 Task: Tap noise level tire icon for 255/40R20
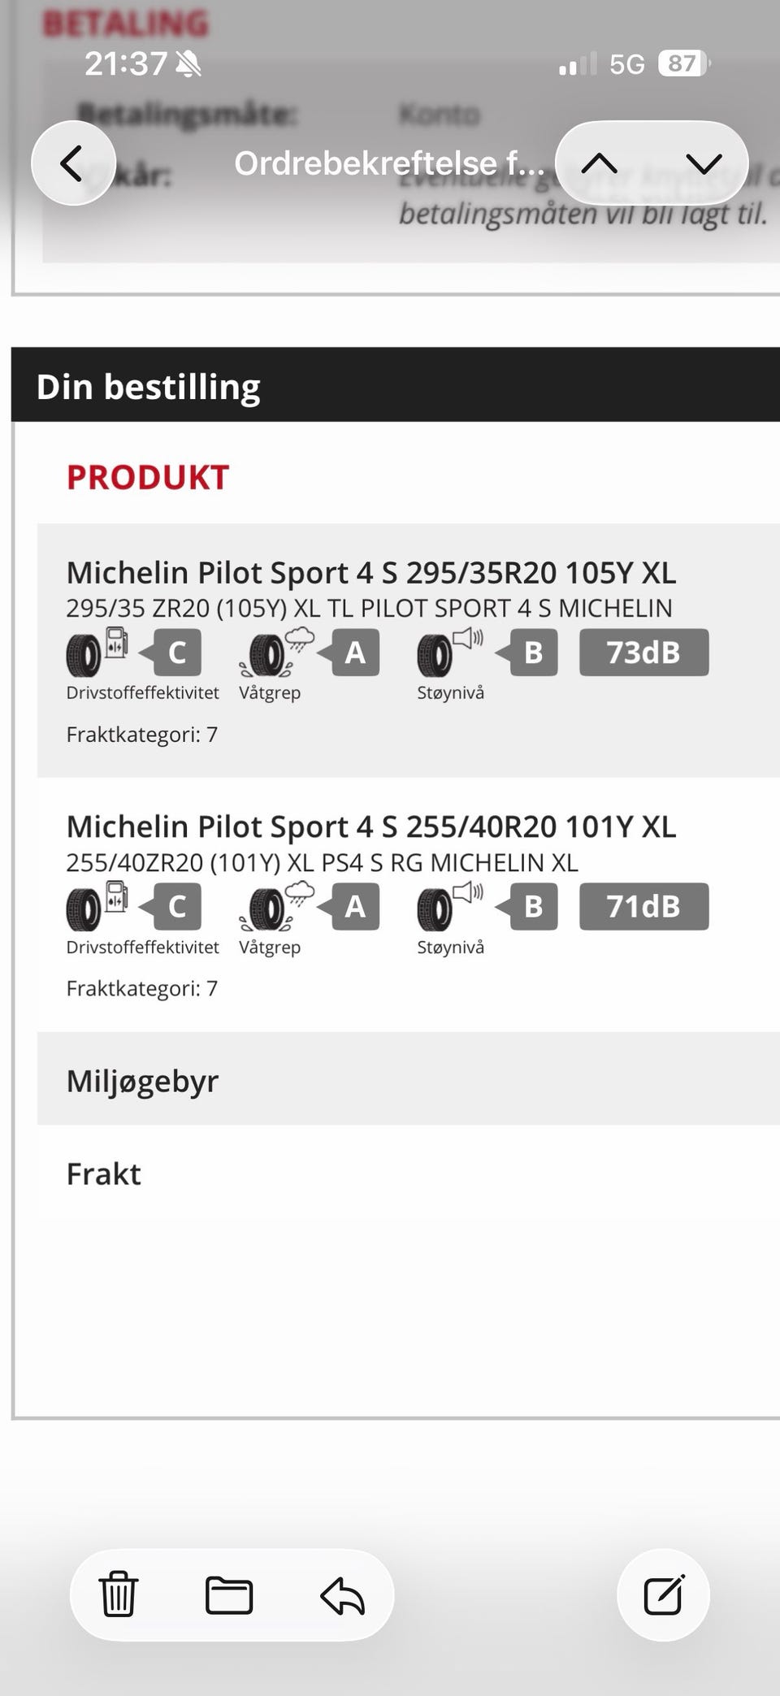[450, 906]
